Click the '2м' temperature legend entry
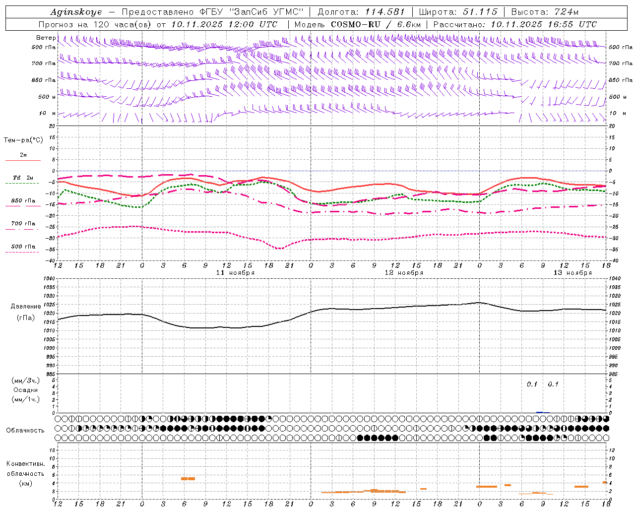Image resolution: width=635 pixels, height=508 pixels. (x=23, y=155)
